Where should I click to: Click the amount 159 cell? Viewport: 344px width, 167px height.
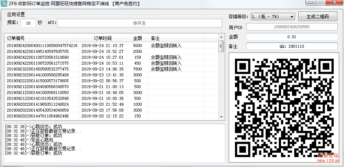pos(137,58)
